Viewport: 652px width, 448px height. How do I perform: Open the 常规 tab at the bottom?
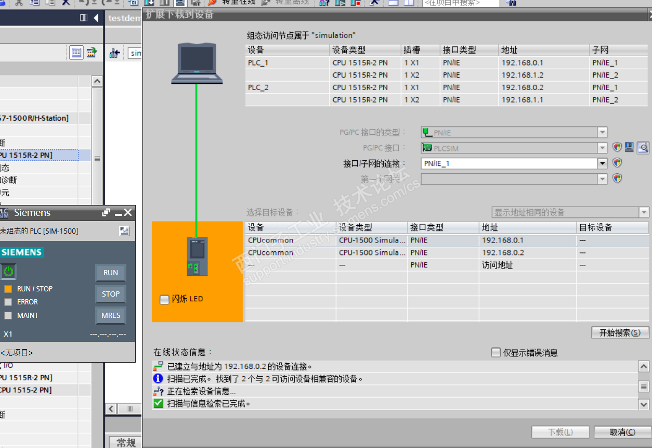click(x=124, y=442)
